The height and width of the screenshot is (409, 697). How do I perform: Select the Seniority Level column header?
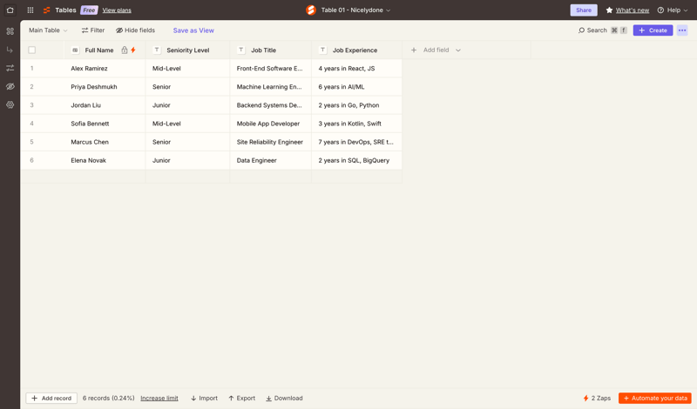(x=187, y=50)
